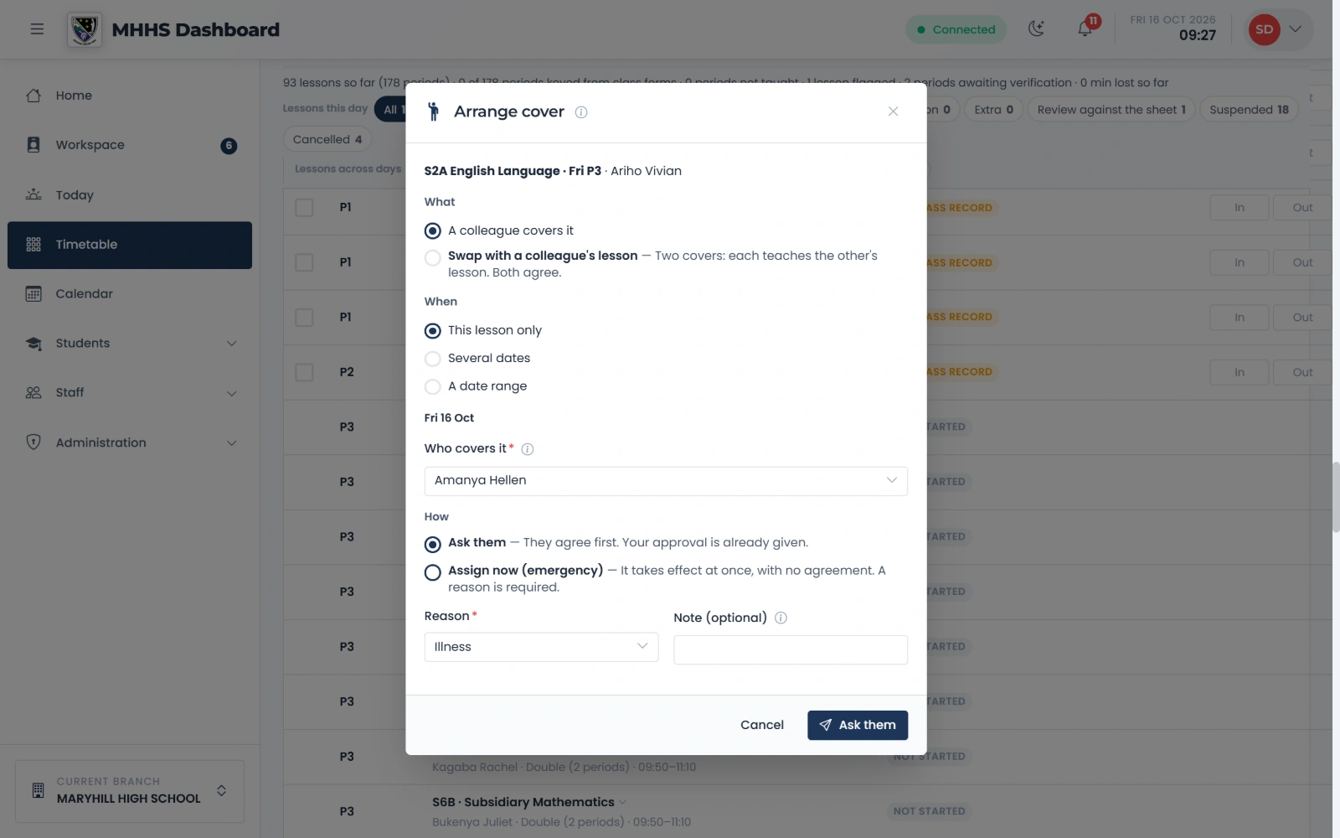This screenshot has width=1340, height=838.
Task: Open the current branch switcher
Action: pyautogui.click(x=130, y=791)
